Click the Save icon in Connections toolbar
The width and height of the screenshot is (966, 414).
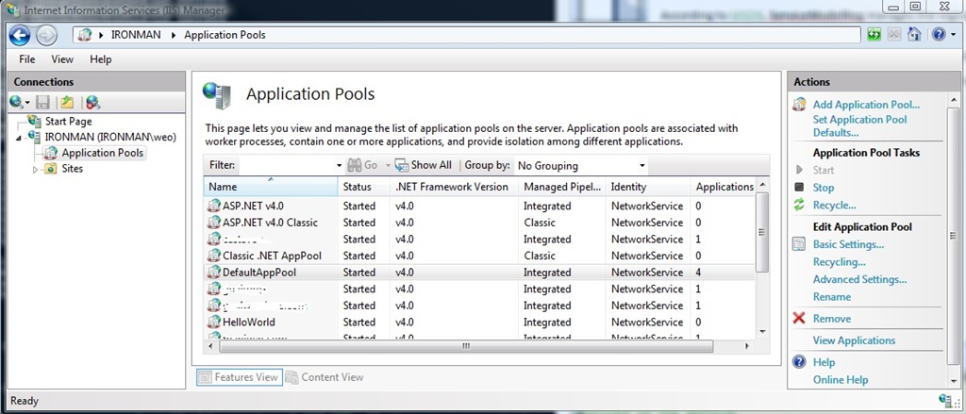tap(42, 102)
